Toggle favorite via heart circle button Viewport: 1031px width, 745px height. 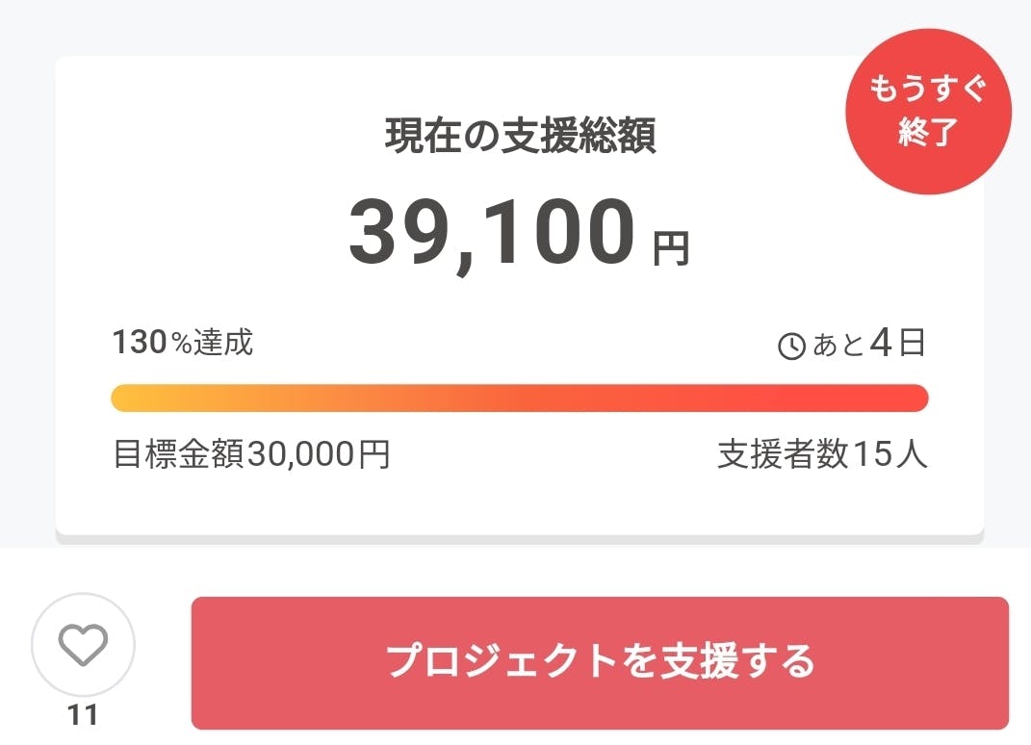84,644
